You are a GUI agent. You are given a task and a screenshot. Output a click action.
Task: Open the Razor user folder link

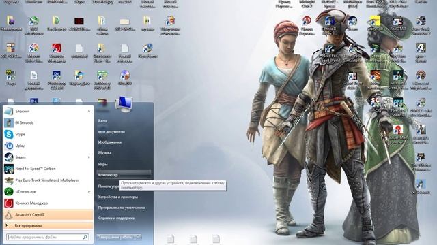click(102, 121)
